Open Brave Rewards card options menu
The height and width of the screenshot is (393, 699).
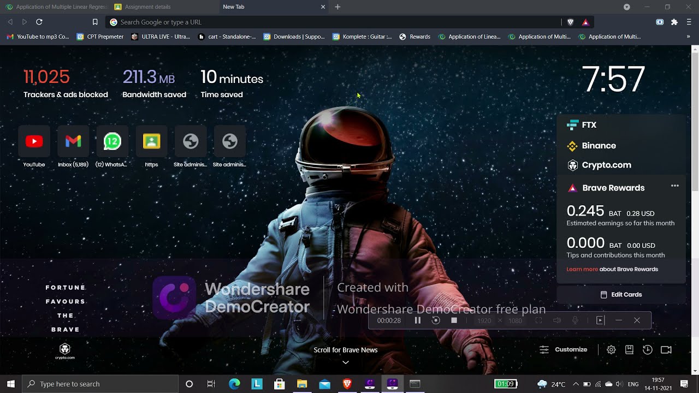tap(675, 186)
